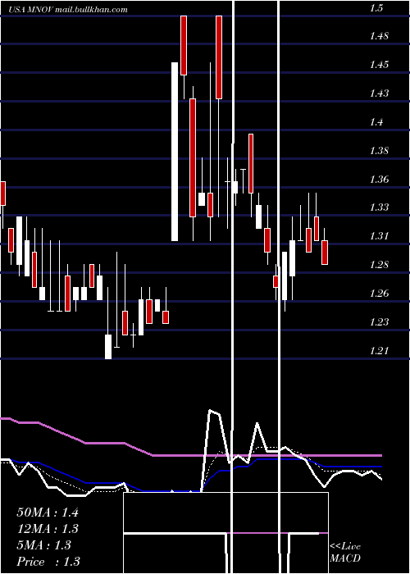Click the 1.43 price axis label
The width and height of the screenshot is (410, 574).
[379, 93]
